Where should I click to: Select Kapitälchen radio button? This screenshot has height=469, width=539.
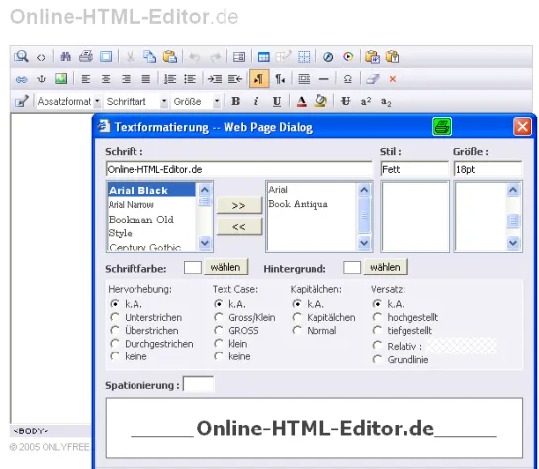pos(297,317)
